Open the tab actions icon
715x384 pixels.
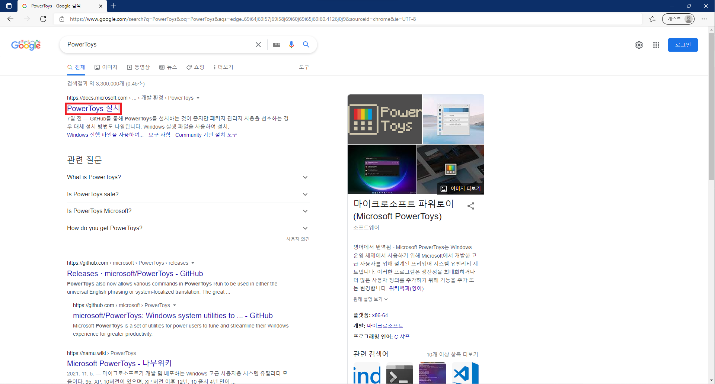(x=9, y=6)
